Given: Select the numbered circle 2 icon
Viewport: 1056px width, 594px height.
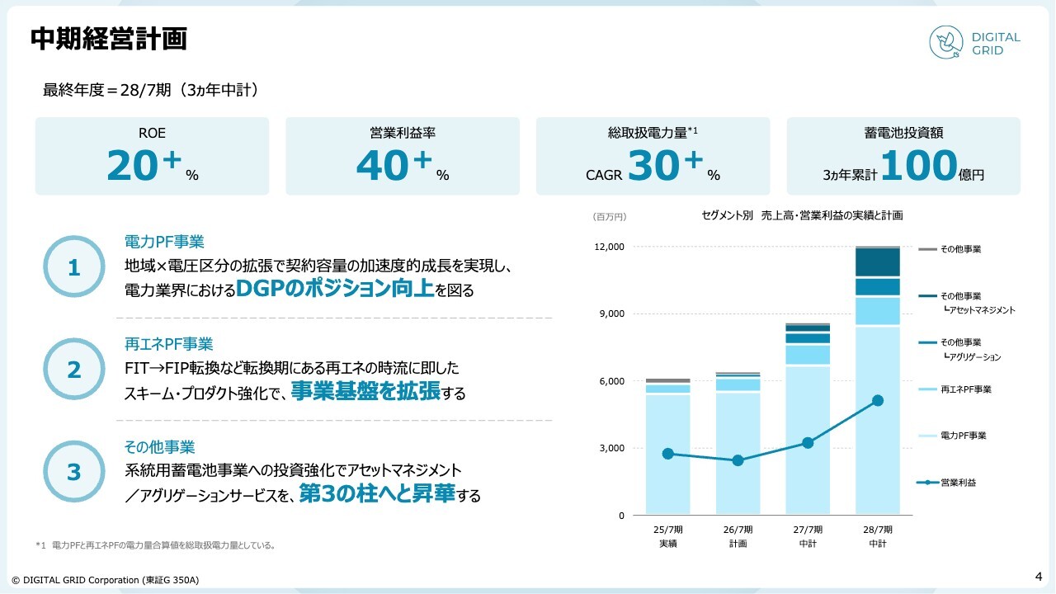Looking at the screenshot, I should pyautogui.click(x=74, y=370).
